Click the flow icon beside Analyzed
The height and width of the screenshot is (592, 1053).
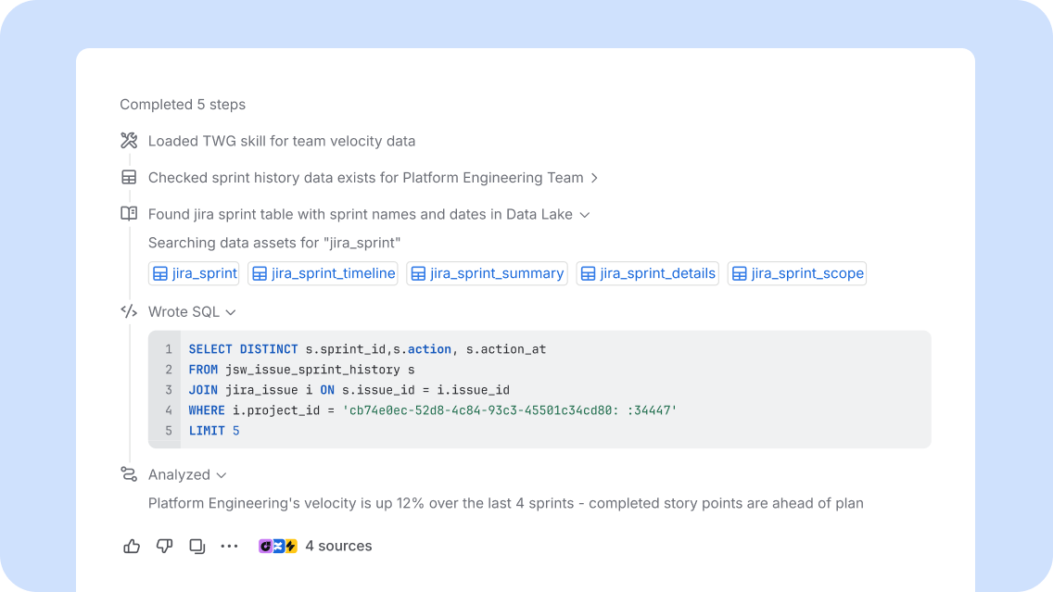(129, 473)
